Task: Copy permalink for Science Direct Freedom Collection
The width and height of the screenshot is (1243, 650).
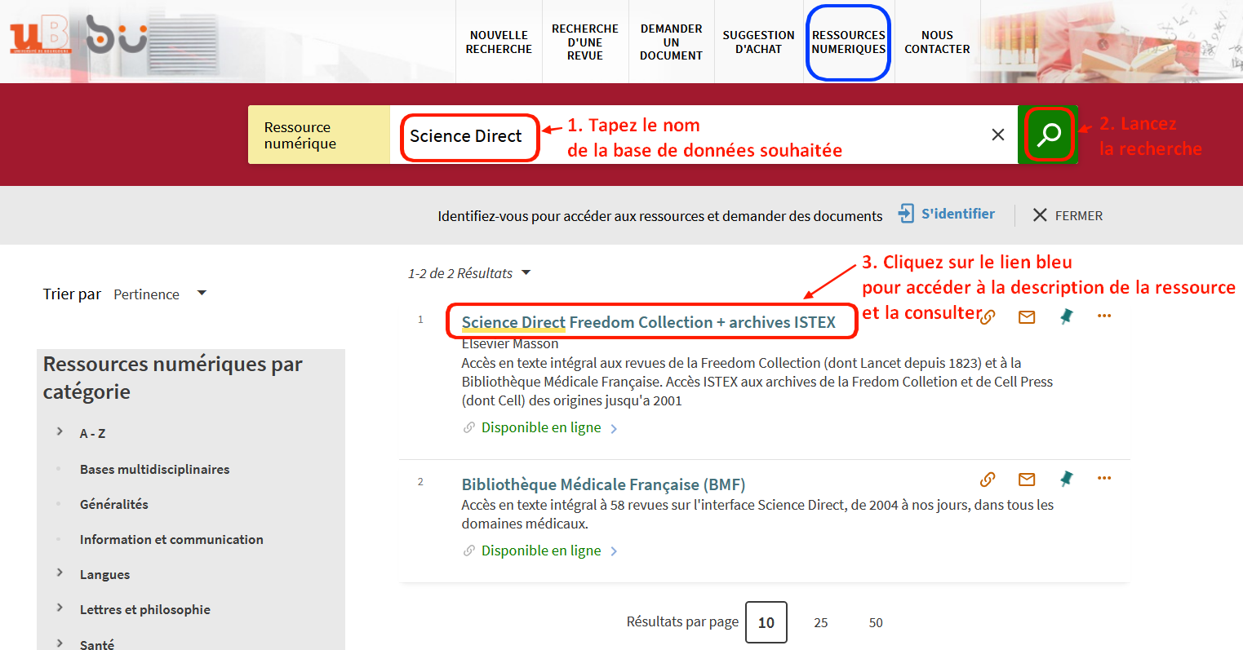Action: pos(988,317)
